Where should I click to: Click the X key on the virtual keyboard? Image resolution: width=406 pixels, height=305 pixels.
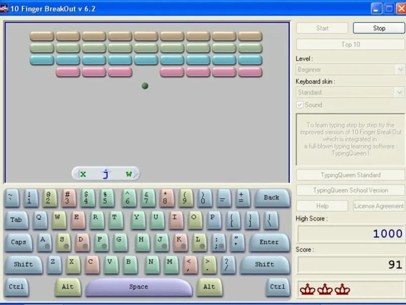(x=73, y=265)
